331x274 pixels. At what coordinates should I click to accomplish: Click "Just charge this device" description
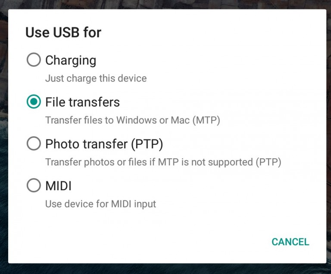[96, 78]
